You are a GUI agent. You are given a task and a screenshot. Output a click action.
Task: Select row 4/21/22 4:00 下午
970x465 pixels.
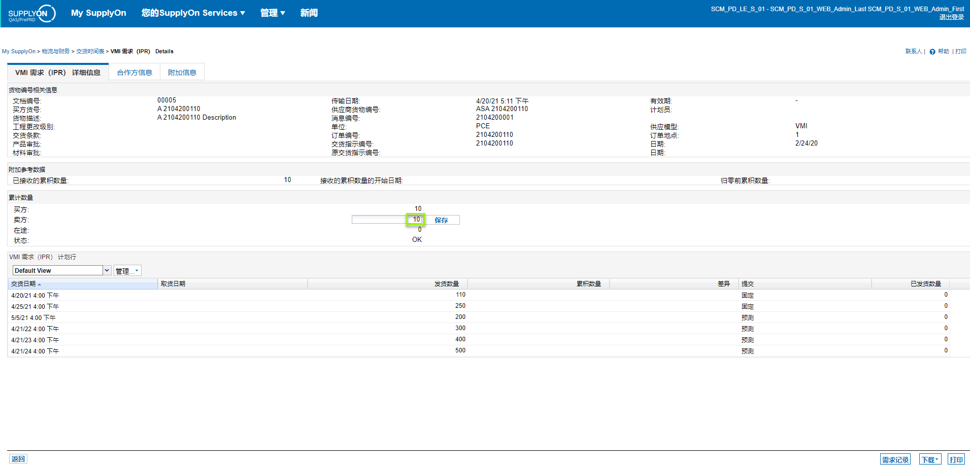478,329
